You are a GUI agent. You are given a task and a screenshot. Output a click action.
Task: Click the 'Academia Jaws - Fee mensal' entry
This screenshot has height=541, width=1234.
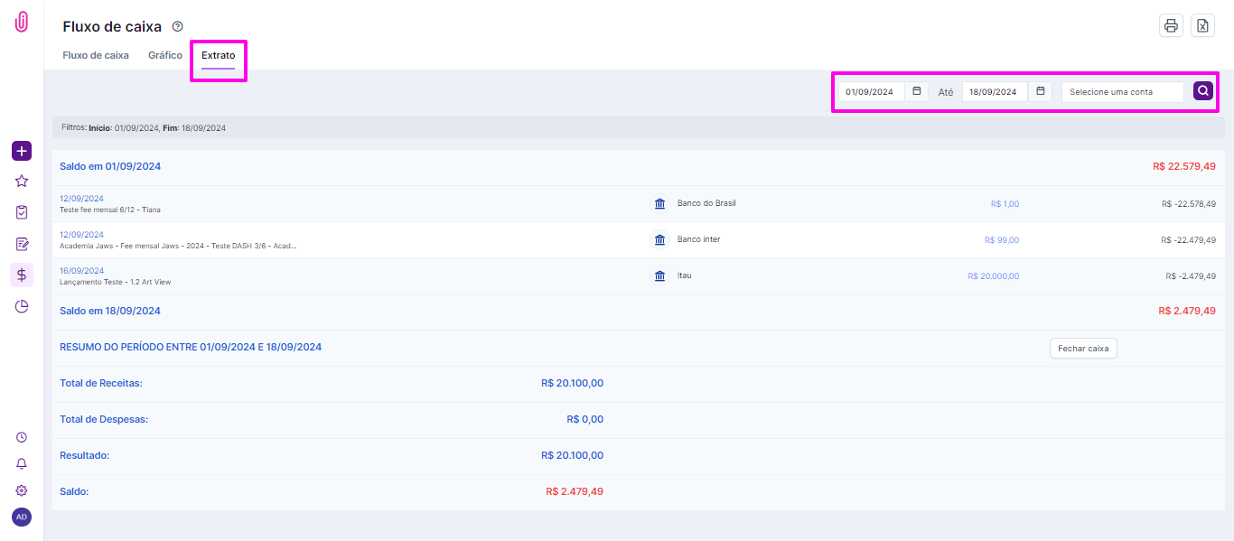coord(178,246)
